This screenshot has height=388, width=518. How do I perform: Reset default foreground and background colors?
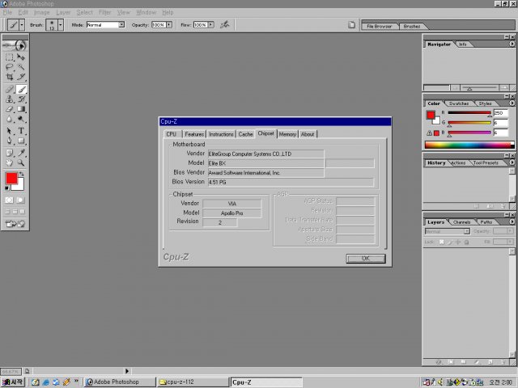pyautogui.click(x=6, y=188)
